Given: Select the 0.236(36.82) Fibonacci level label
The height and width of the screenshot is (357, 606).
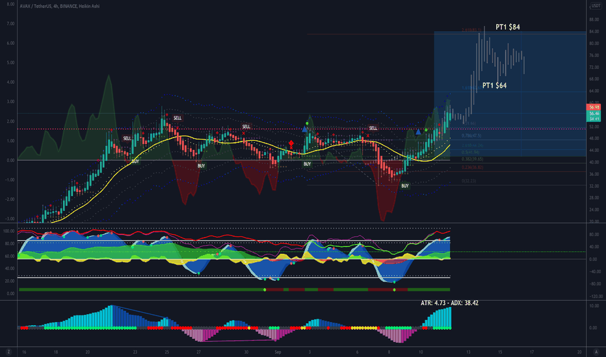Looking at the screenshot, I should [x=472, y=167].
